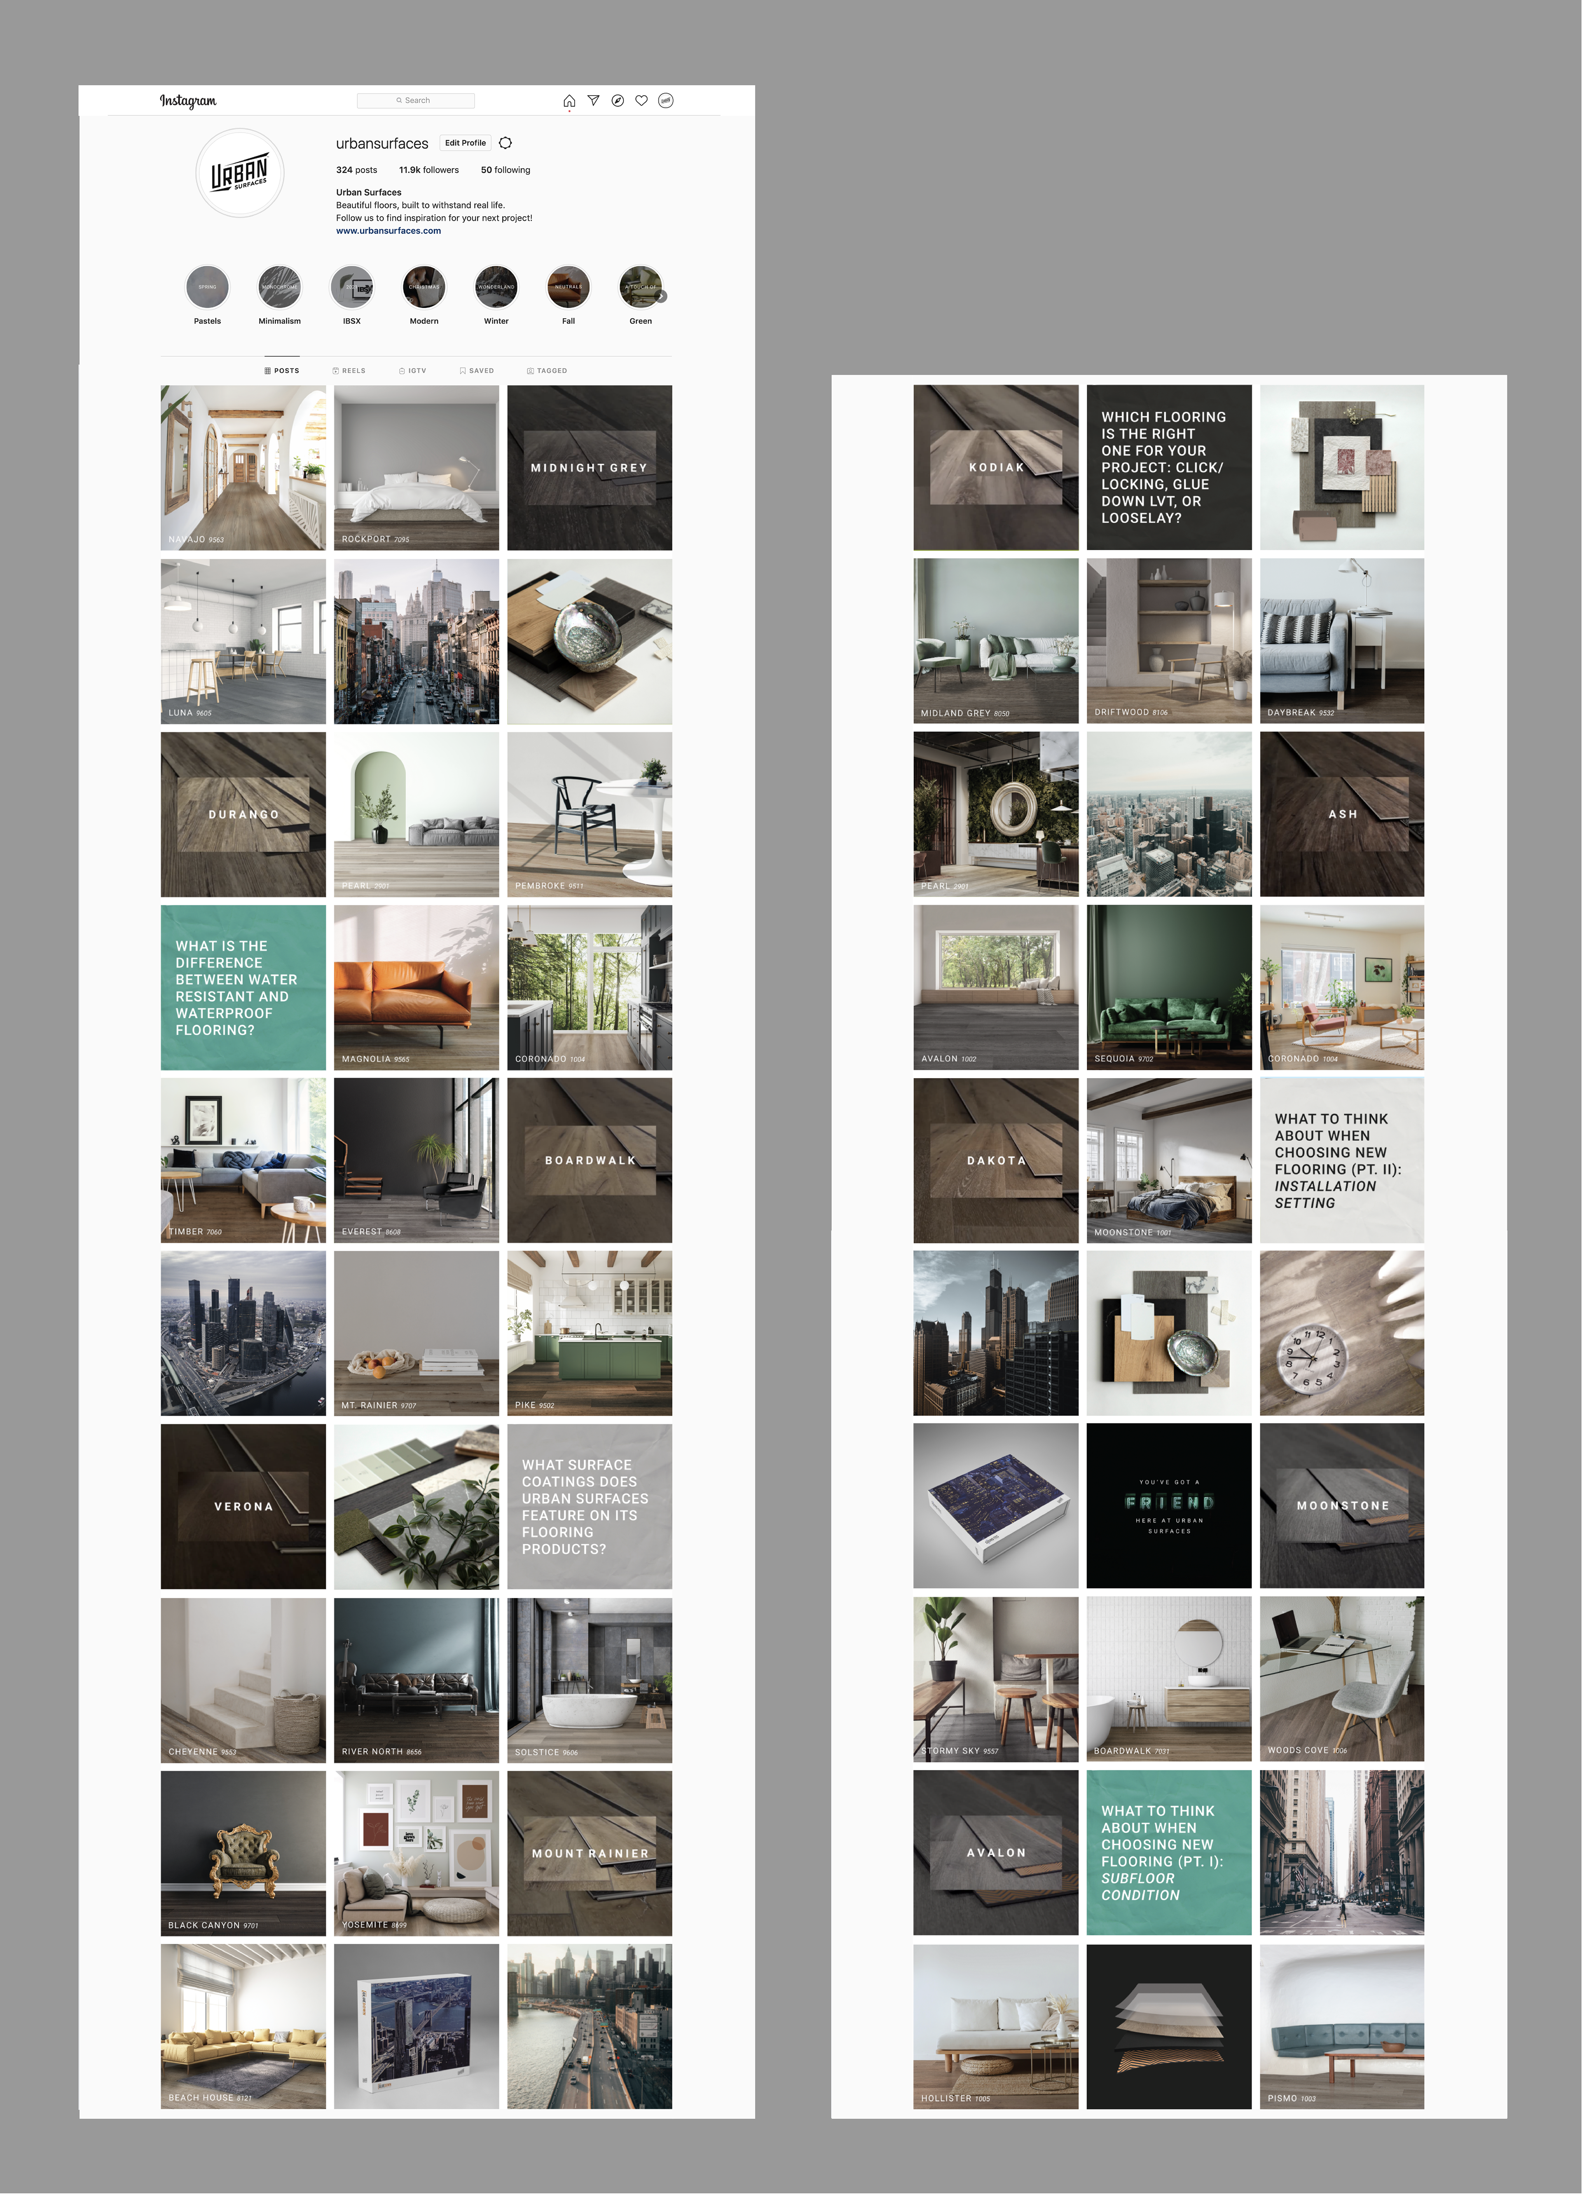This screenshot has width=1582, height=2199.
Task: Open the Winter story highlight
Action: coord(496,287)
